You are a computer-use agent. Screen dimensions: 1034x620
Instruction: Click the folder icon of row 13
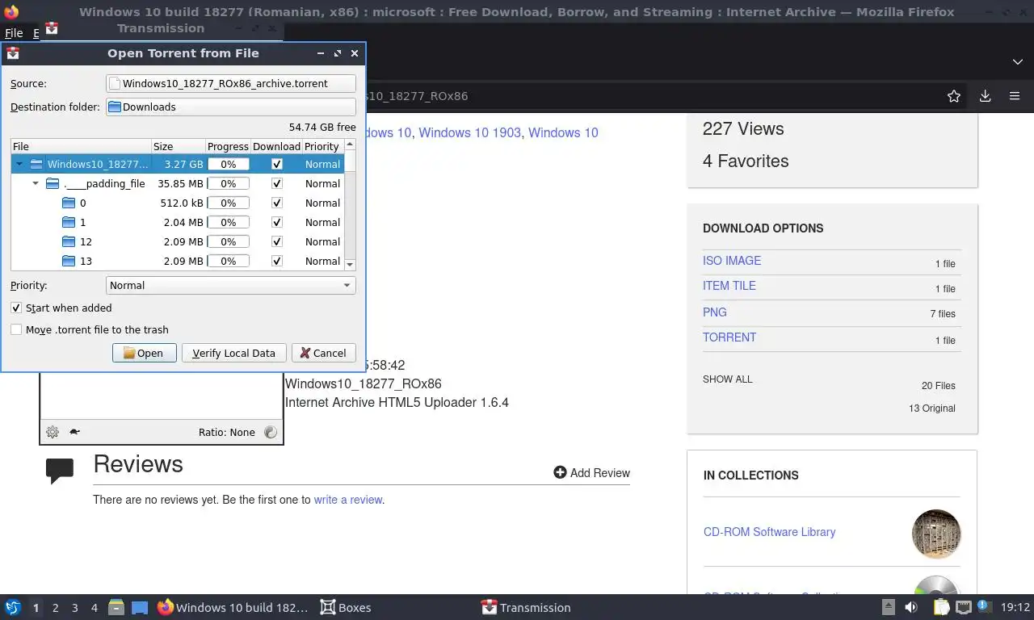pos(69,261)
